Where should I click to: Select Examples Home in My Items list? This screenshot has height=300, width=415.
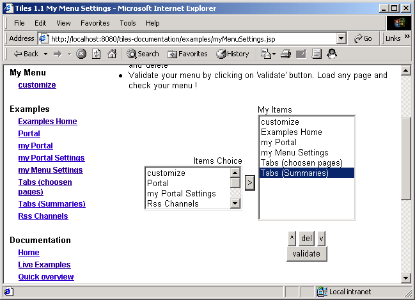(x=307, y=132)
